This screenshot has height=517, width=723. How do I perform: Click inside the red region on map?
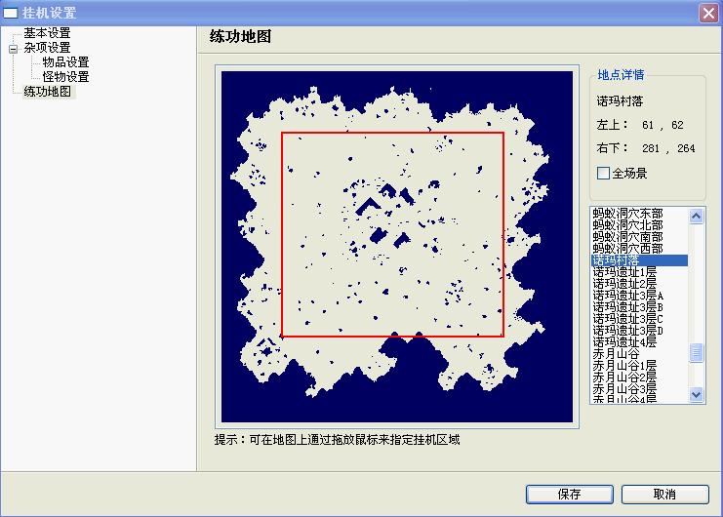coord(392,234)
